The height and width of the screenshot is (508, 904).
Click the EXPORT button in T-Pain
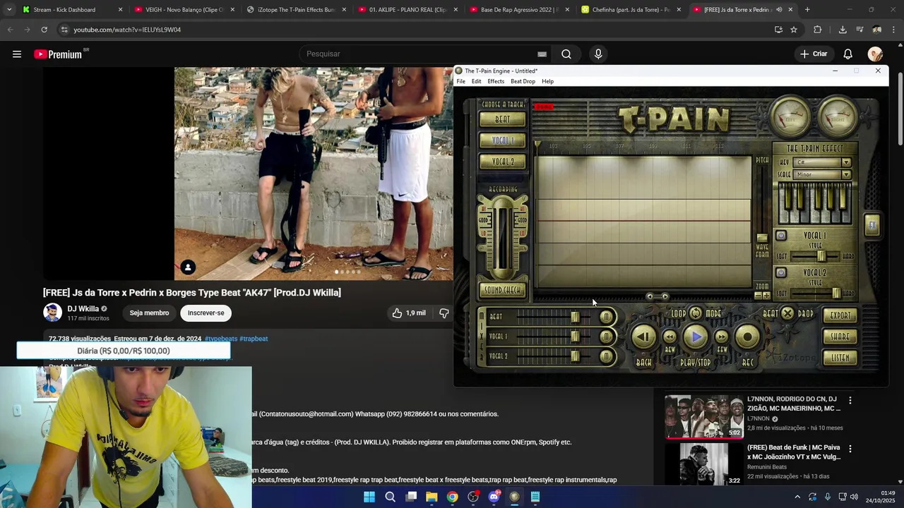click(840, 316)
